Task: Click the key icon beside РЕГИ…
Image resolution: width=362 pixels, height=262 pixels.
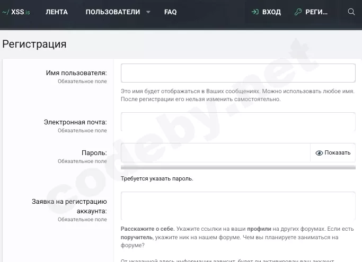Action: (x=298, y=12)
